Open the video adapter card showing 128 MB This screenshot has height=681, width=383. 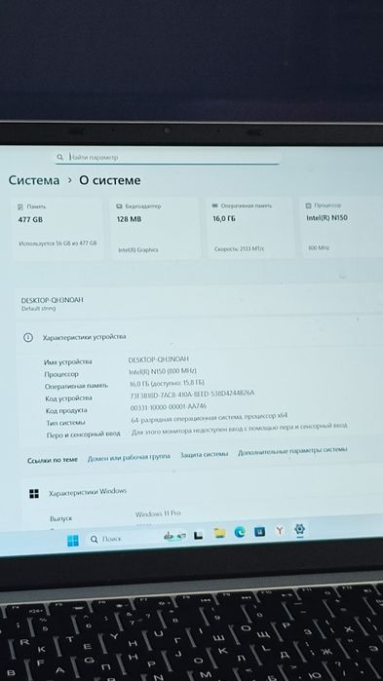click(x=156, y=228)
